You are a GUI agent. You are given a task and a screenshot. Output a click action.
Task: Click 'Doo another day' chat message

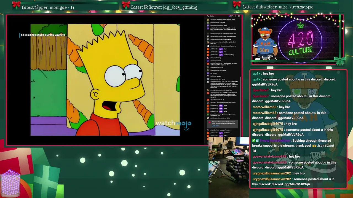[227, 39]
